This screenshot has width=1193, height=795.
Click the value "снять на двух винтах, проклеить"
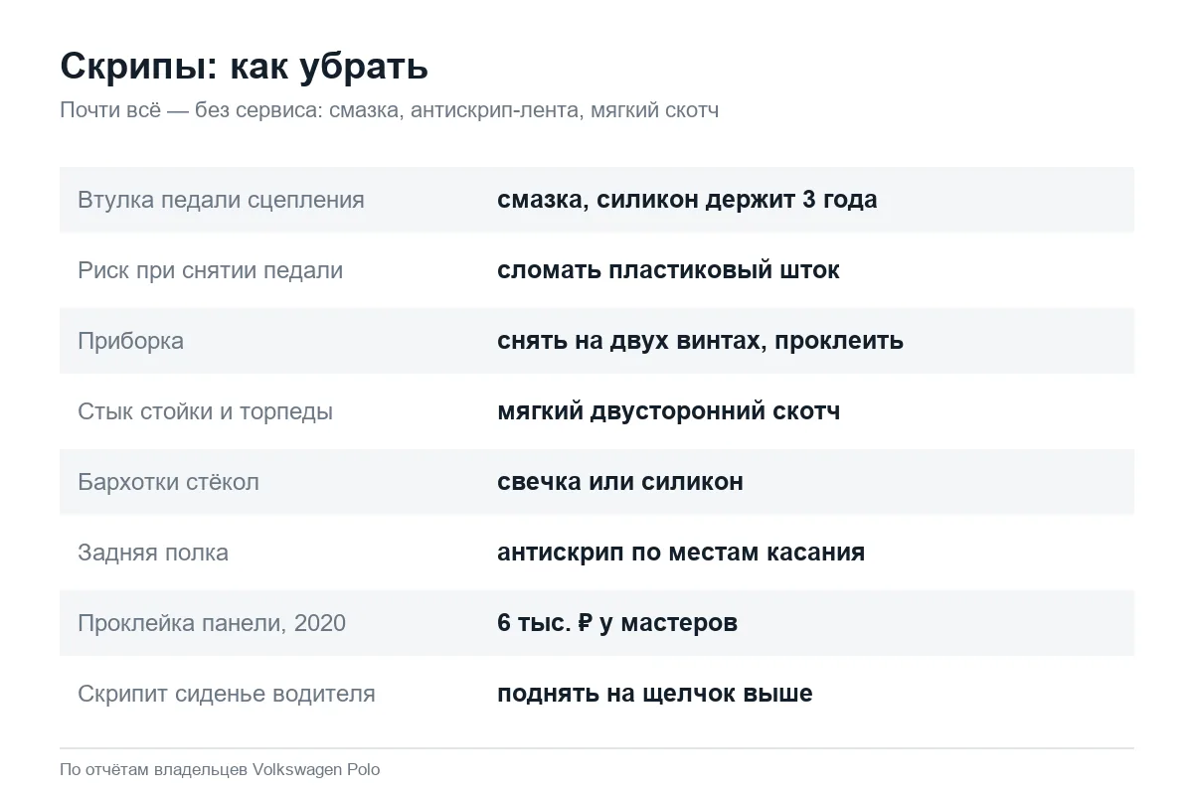pyautogui.click(x=700, y=341)
